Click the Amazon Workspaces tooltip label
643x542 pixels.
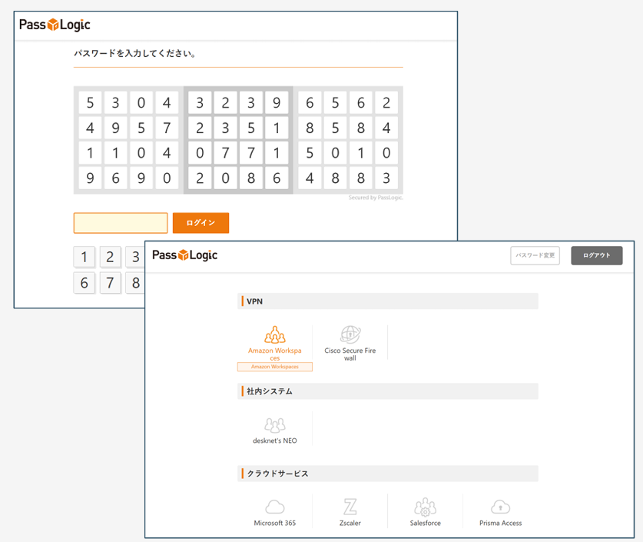pos(275,367)
